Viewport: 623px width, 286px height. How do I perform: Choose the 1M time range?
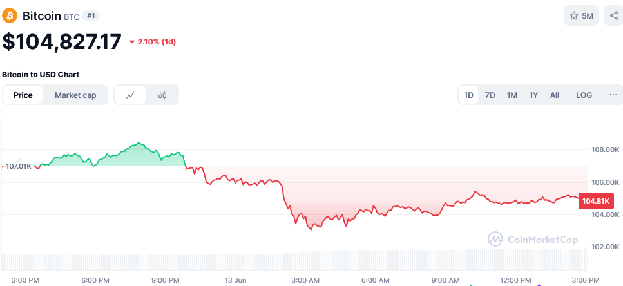[x=512, y=95]
